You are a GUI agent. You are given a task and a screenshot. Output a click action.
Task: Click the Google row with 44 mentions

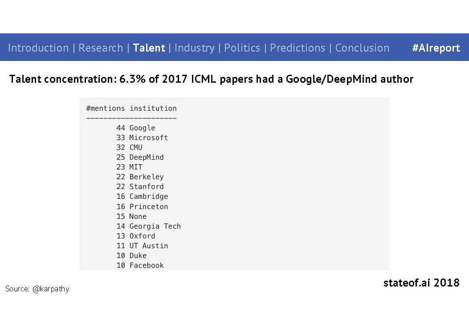pos(136,128)
